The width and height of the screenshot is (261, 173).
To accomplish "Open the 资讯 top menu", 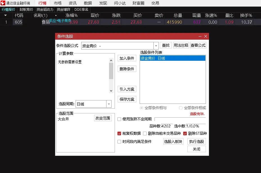I will (x=72, y=3).
